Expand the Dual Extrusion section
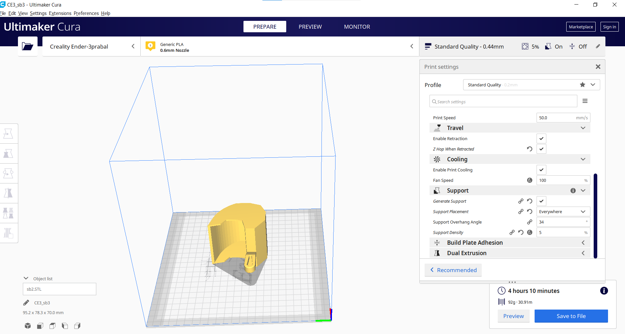This screenshot has width=625, height=334. [x=510, y=253]
